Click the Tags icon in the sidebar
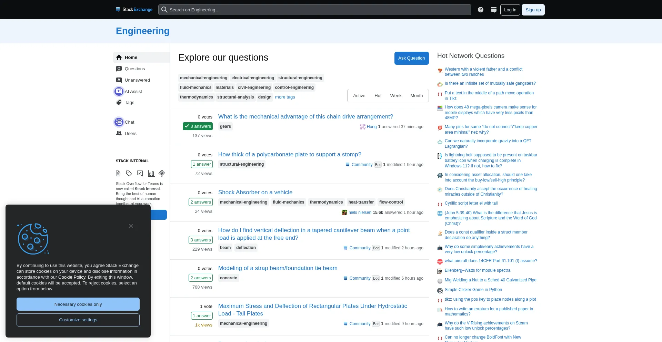The image size is (662, 342). (x=119, y=102)
